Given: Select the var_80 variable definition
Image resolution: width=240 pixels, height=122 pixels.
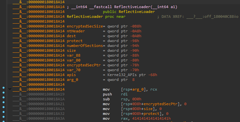Looking at the screenshot, I should coord(74,60).
